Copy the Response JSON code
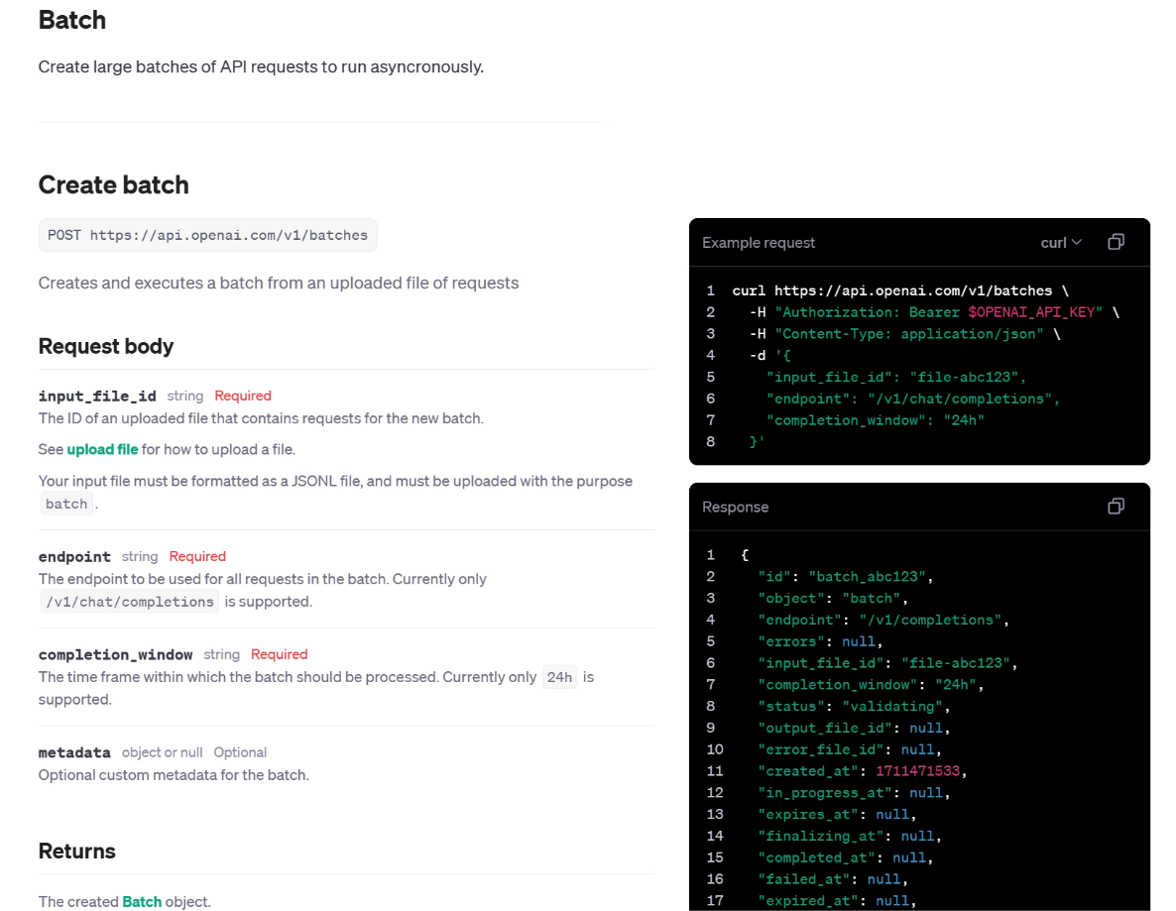This screenshot has height=911, width=1176. (x=1116, y=507)
